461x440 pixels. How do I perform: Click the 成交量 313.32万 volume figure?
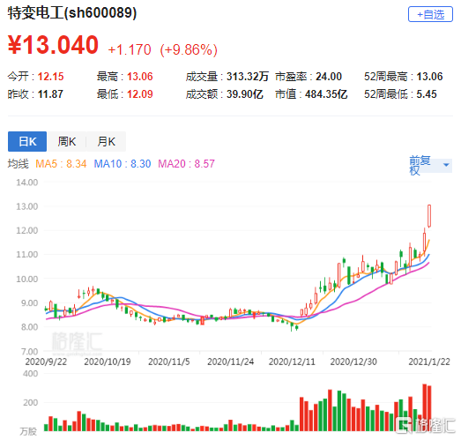(x=227, y=77)
